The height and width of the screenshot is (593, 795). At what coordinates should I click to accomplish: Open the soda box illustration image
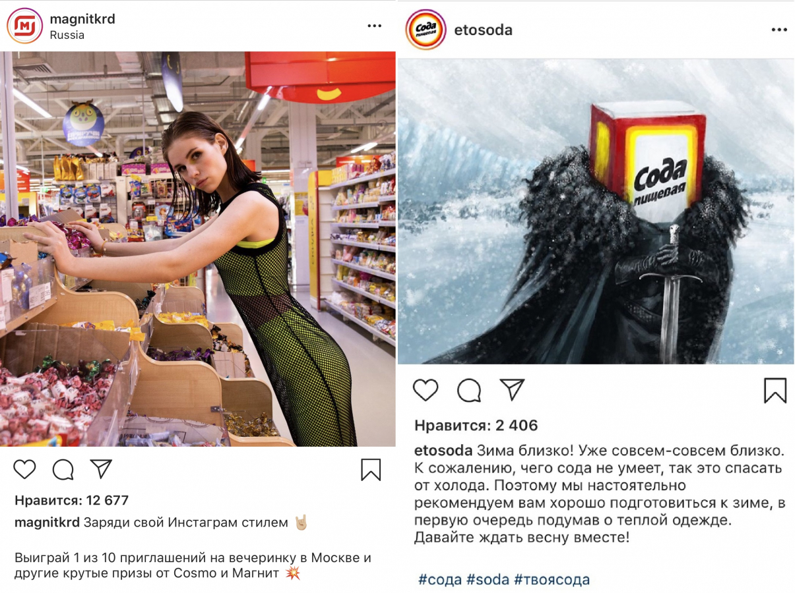(596, 211)
